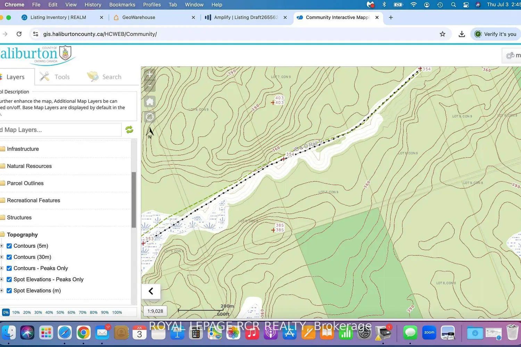
Task: Open Chrome Profiles menu
Action: click(x=152, y=5)
